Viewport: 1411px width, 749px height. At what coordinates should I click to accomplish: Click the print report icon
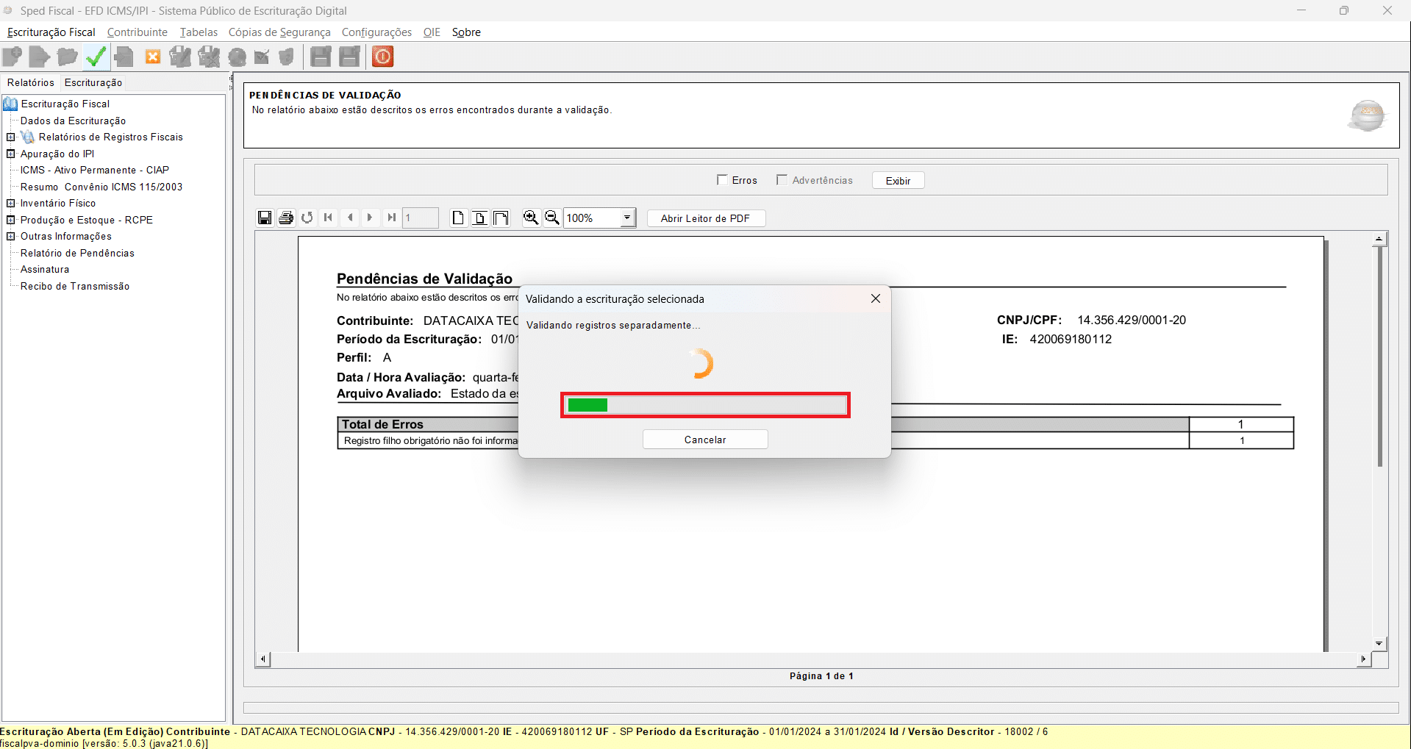[x=286, y=218]
